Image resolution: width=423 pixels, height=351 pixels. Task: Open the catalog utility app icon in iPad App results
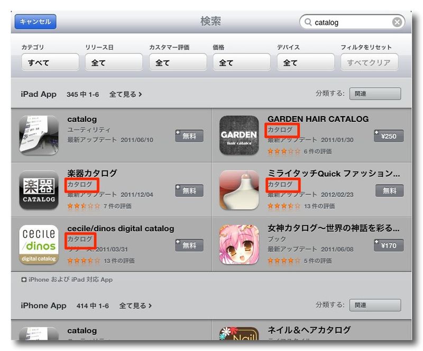39,135
